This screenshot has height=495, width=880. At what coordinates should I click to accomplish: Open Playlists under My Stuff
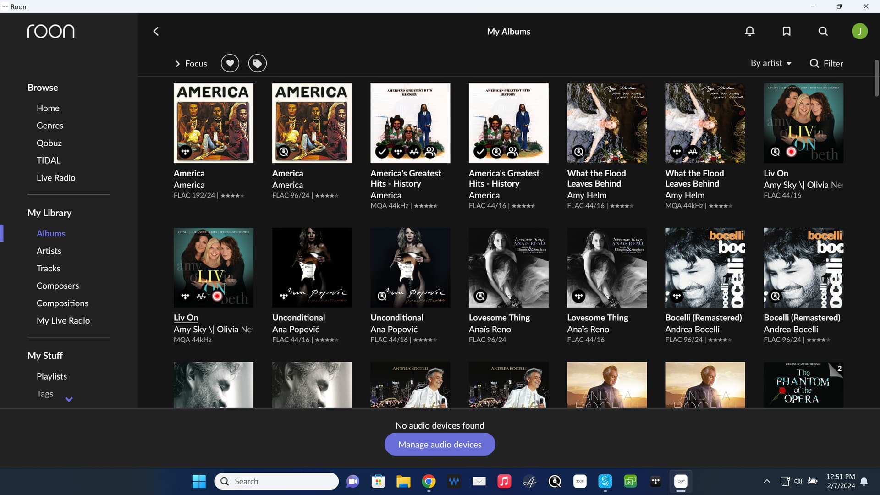point(52,376)
